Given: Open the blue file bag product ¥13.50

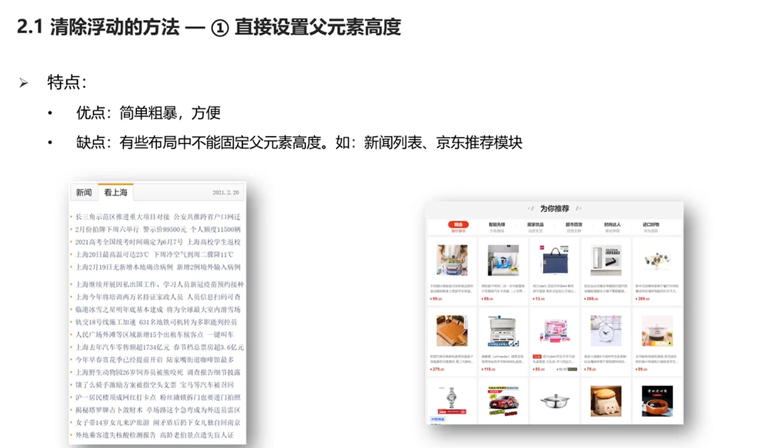Looking at the screenshot, I should click(554, 260).
